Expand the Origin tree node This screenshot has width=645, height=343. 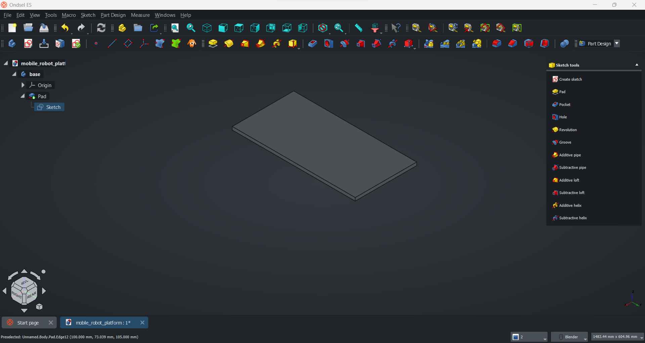click(x=23, y=85)
